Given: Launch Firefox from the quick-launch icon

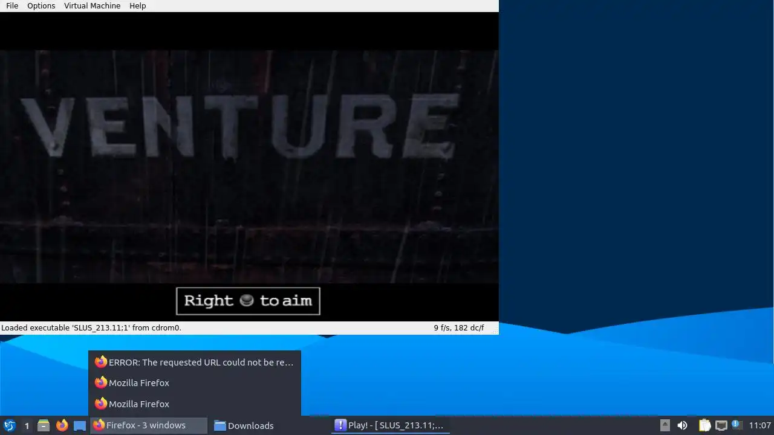Looking at the screenshot, I should 62,425.
